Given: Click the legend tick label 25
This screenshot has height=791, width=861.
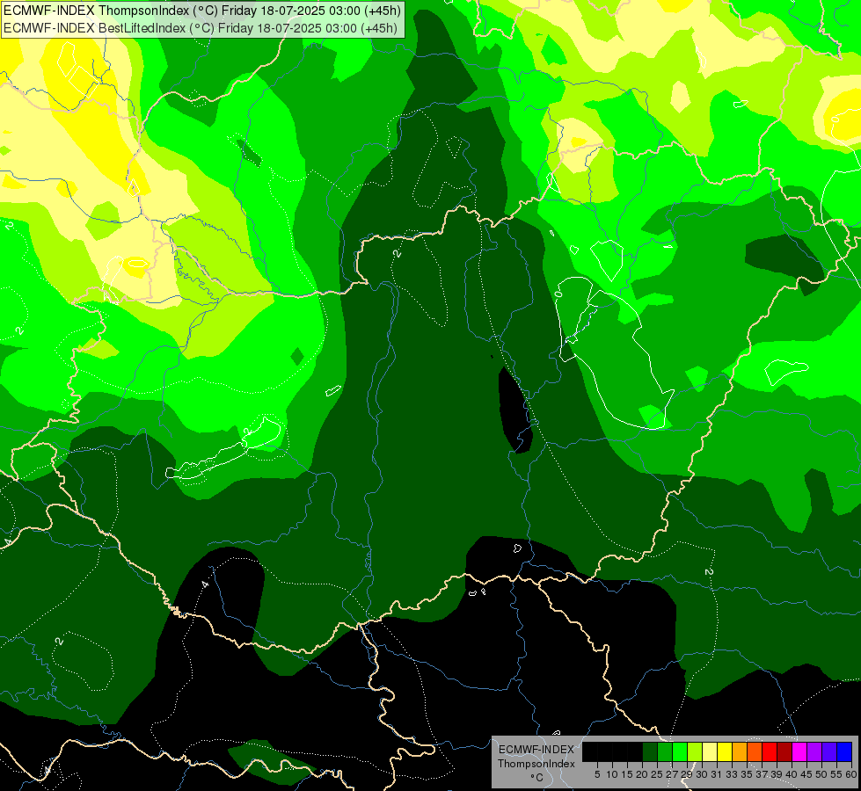Looking at the screenshot, I should point(657,774).
